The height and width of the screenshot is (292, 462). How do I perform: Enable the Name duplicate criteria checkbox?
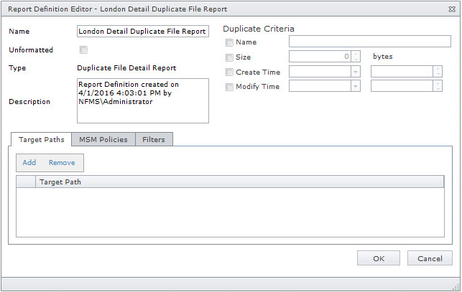click(x=229, y=42)
